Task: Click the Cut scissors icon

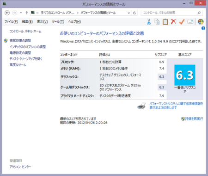Action: coord(149,22)
